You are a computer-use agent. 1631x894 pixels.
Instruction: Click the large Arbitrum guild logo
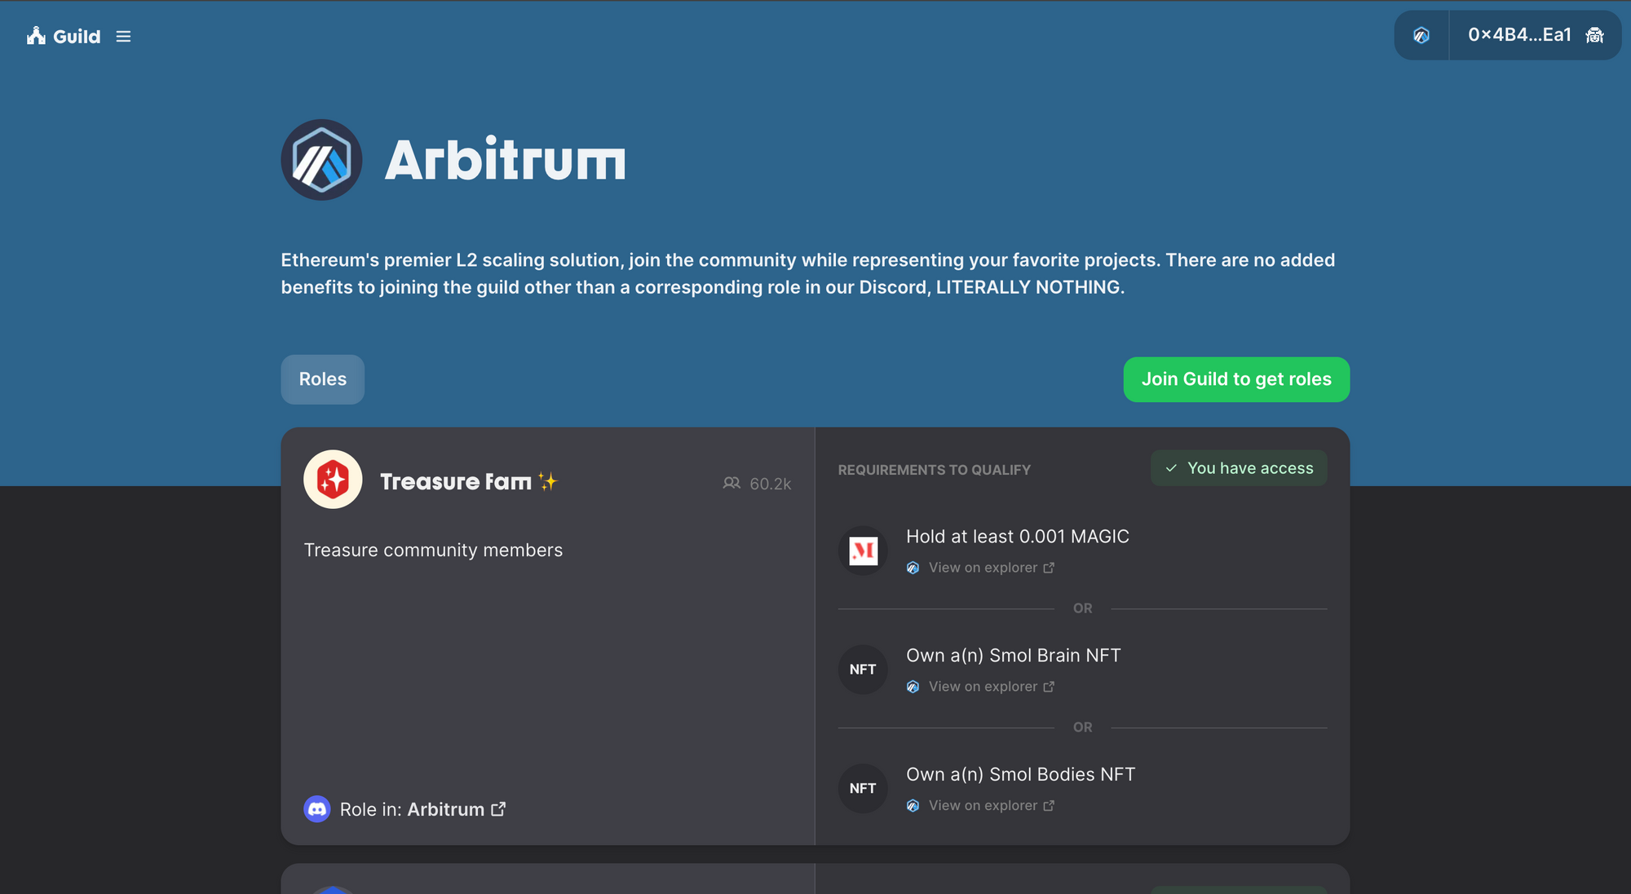(322, 160)
